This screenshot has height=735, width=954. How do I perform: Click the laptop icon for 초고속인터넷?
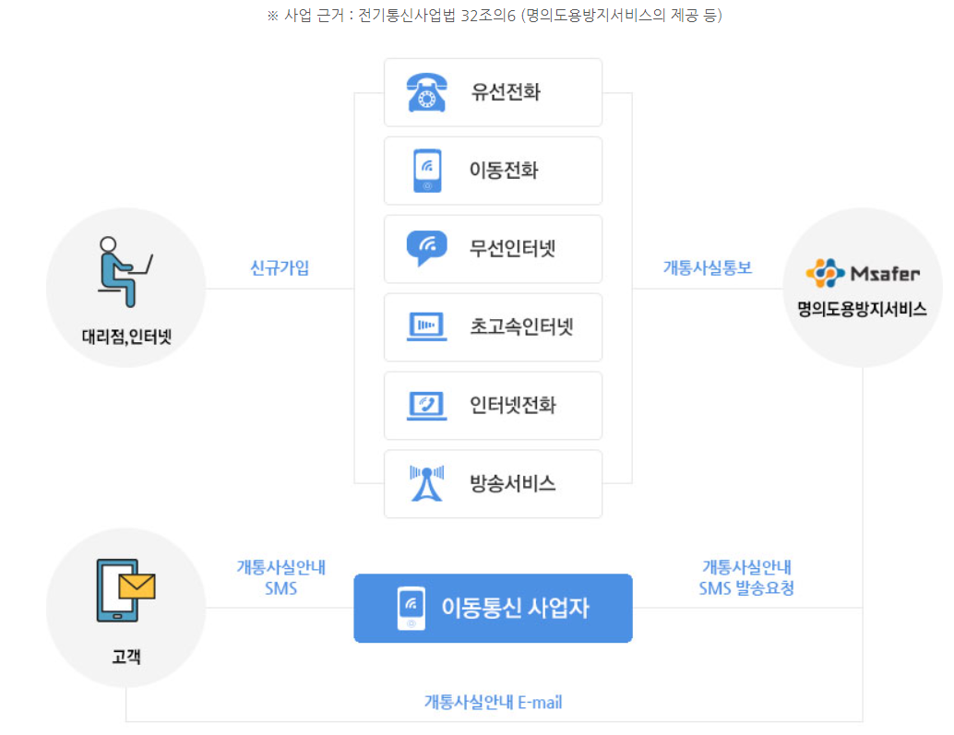coord(426,326)
